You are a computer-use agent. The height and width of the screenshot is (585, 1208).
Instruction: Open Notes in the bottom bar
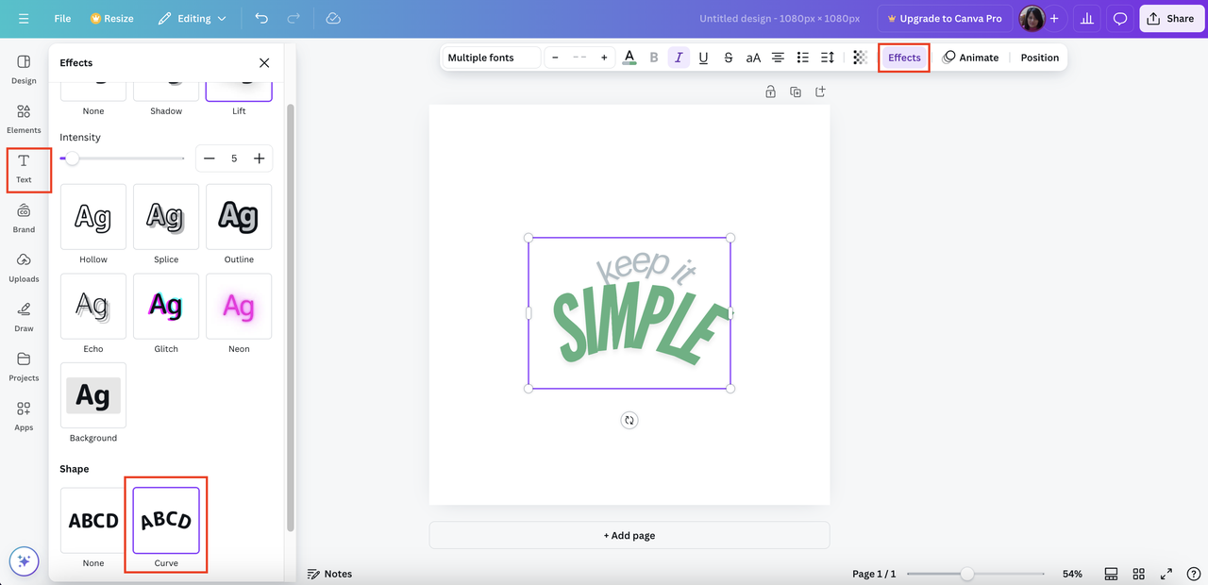tap(329, 574)
